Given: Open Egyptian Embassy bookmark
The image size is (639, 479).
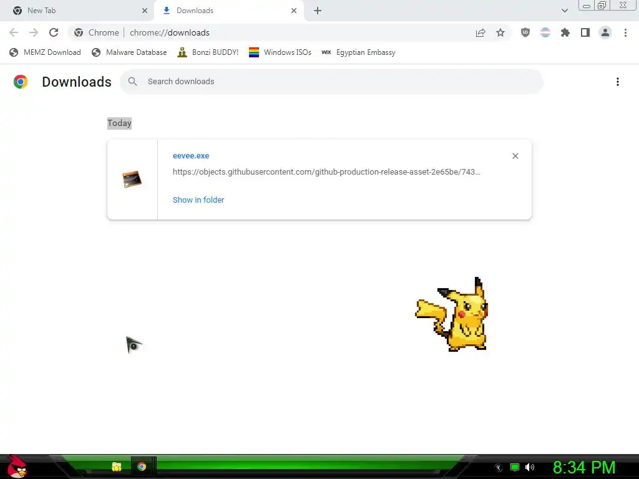Looking at the screenshot, I should click(x=359, y=52).
